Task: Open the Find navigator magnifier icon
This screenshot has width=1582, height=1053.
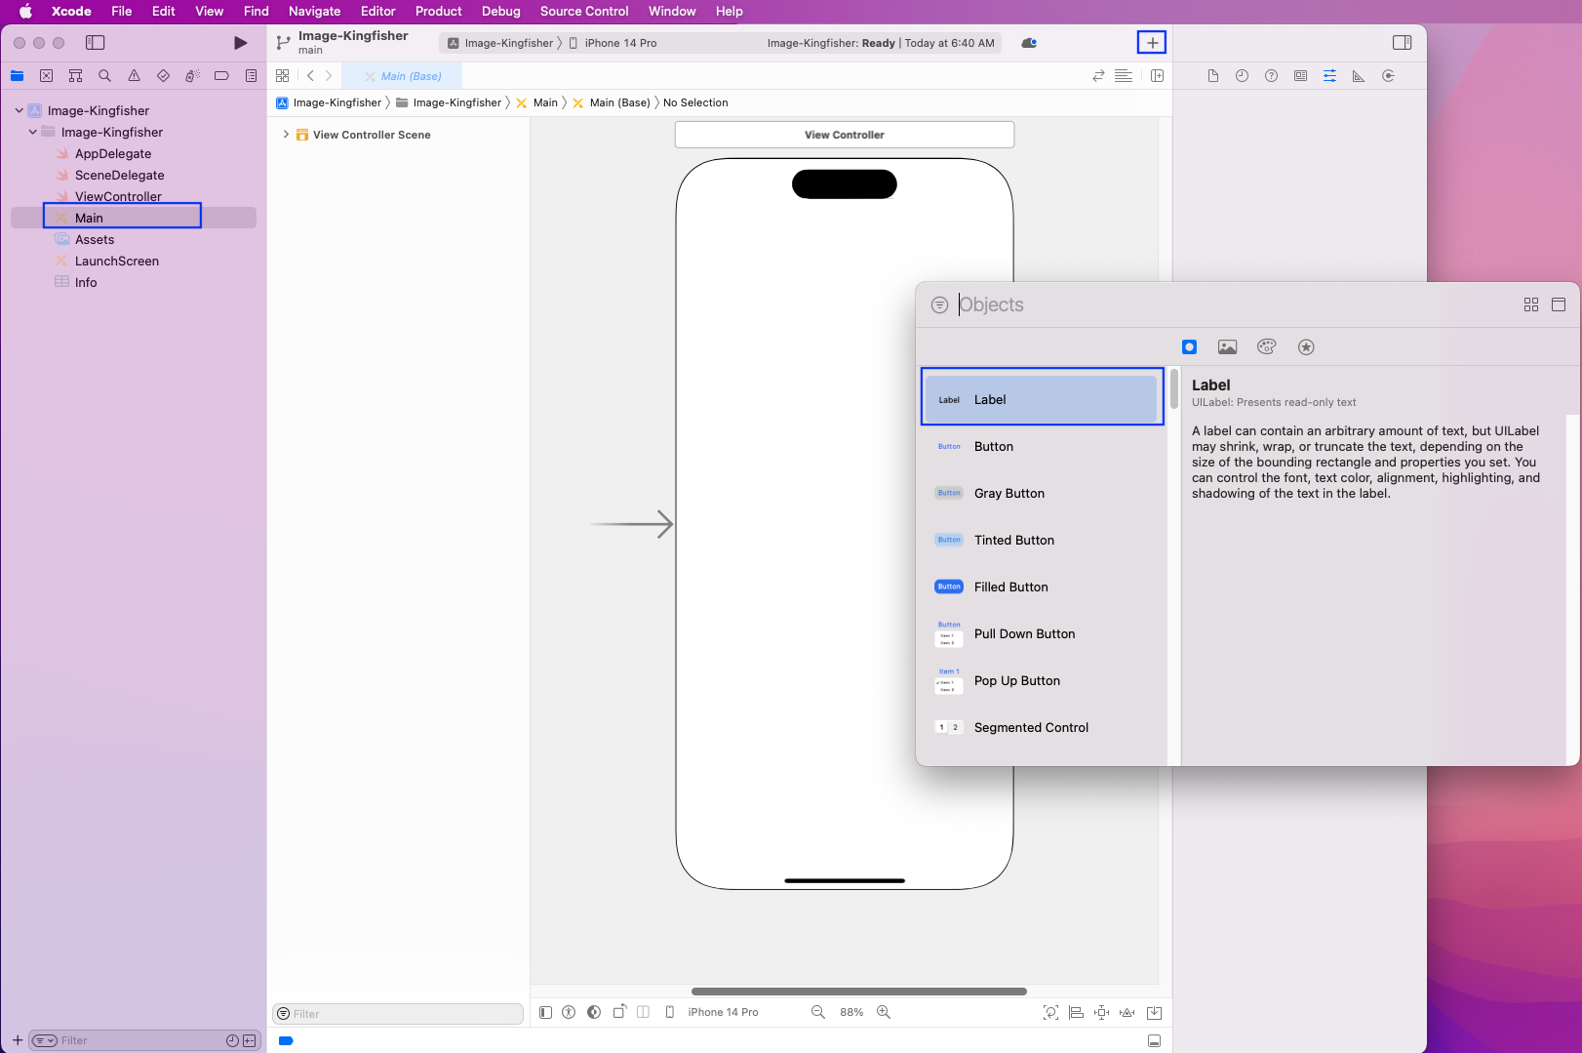Action: [104, 76]
